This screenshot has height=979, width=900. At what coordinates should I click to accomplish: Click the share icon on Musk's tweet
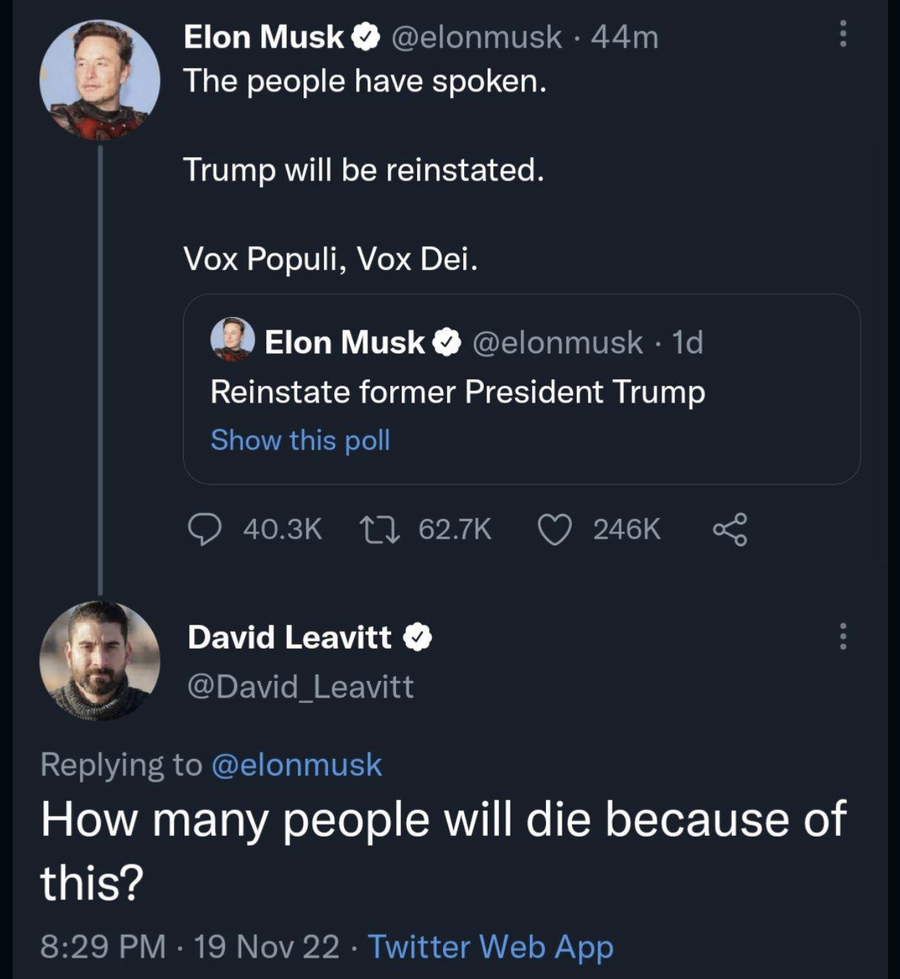(x=730, y=529)
